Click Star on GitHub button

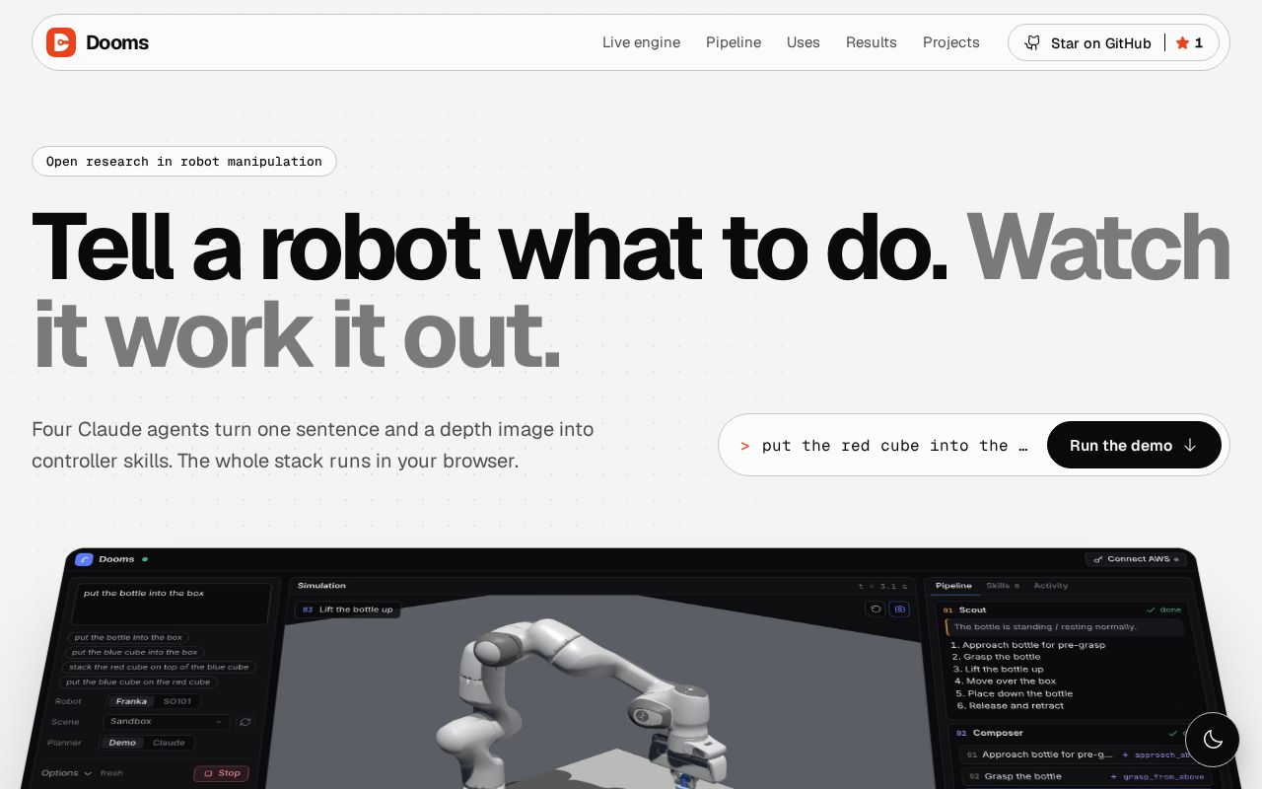[x=1113, y=42]
